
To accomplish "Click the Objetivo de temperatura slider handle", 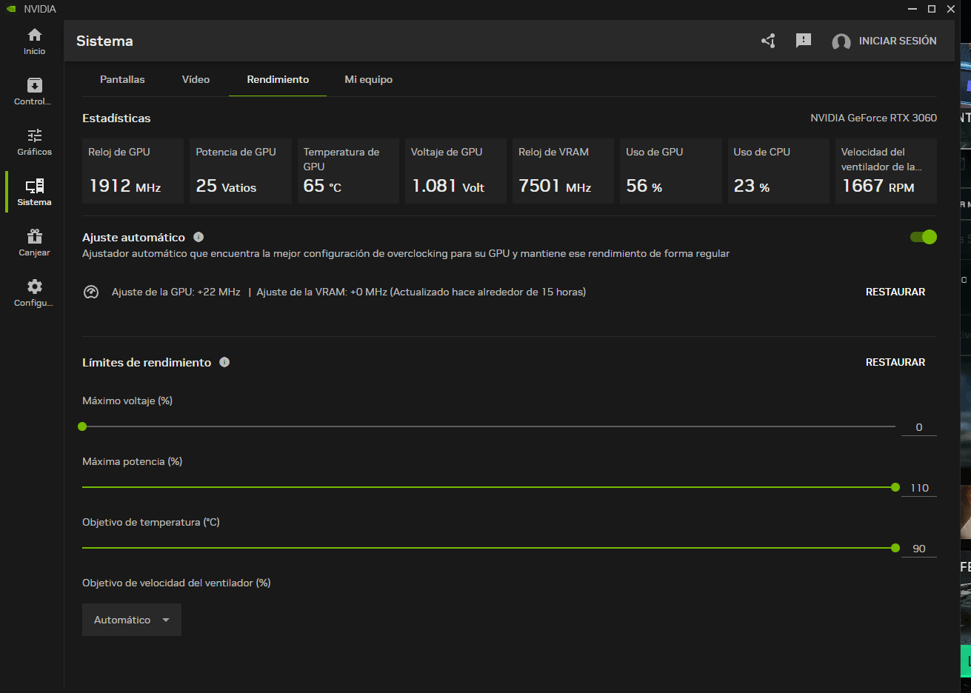I will (895, 548).
